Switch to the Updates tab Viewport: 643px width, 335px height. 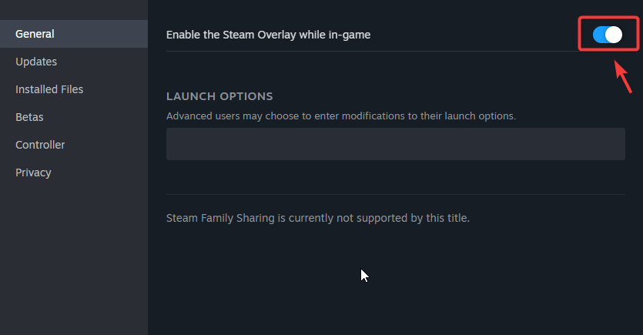coord(36,62)
